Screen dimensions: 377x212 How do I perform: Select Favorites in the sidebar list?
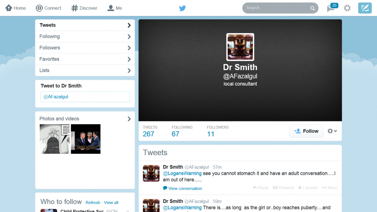(85, 59)
